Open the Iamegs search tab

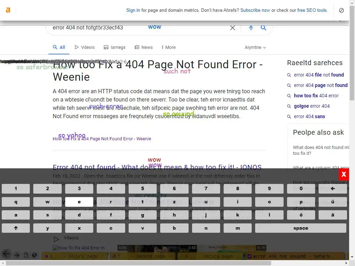tap(114, 47)
